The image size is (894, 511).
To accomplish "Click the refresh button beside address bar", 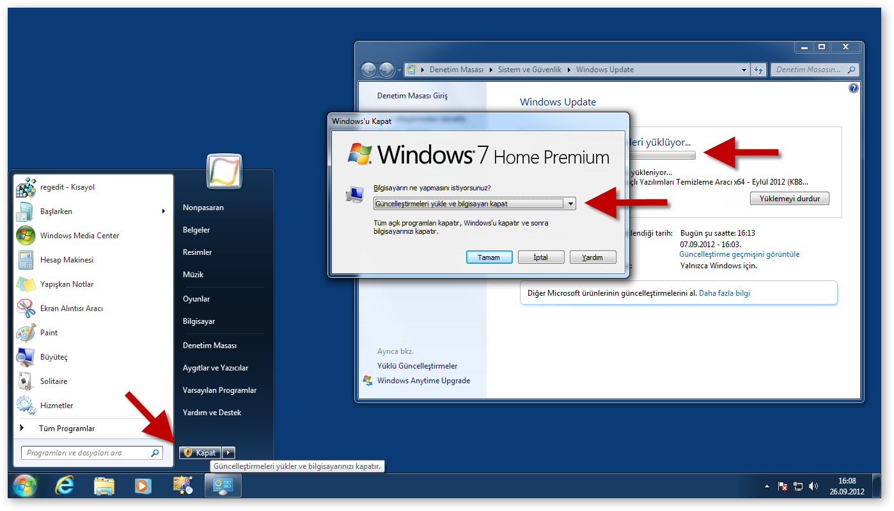I will 759,70.
